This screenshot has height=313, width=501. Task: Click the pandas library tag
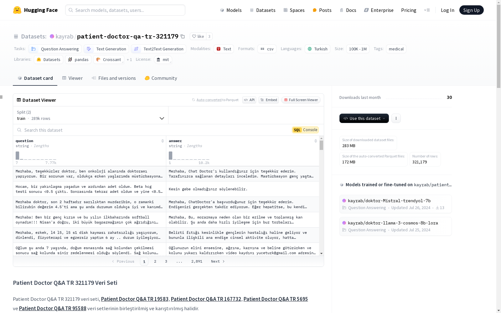(x=78, y=59)
